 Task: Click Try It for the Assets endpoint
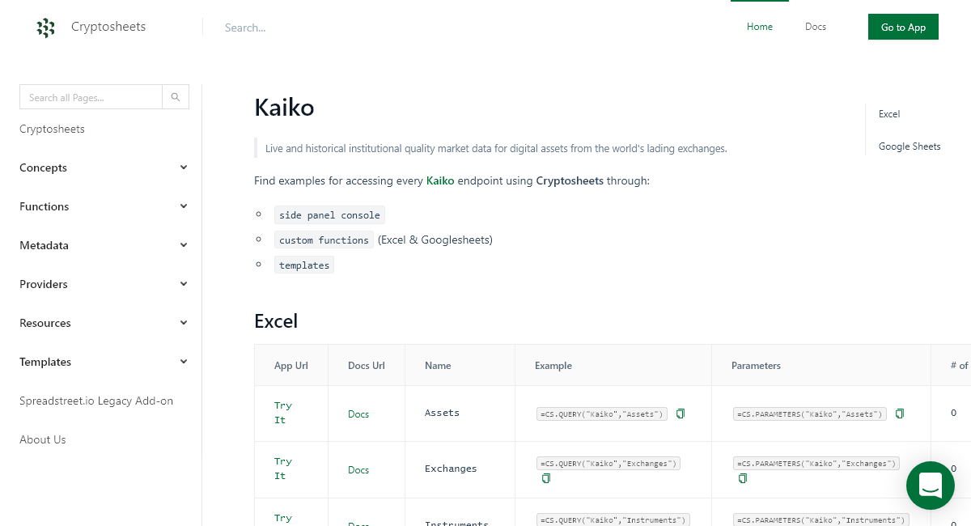282,413
